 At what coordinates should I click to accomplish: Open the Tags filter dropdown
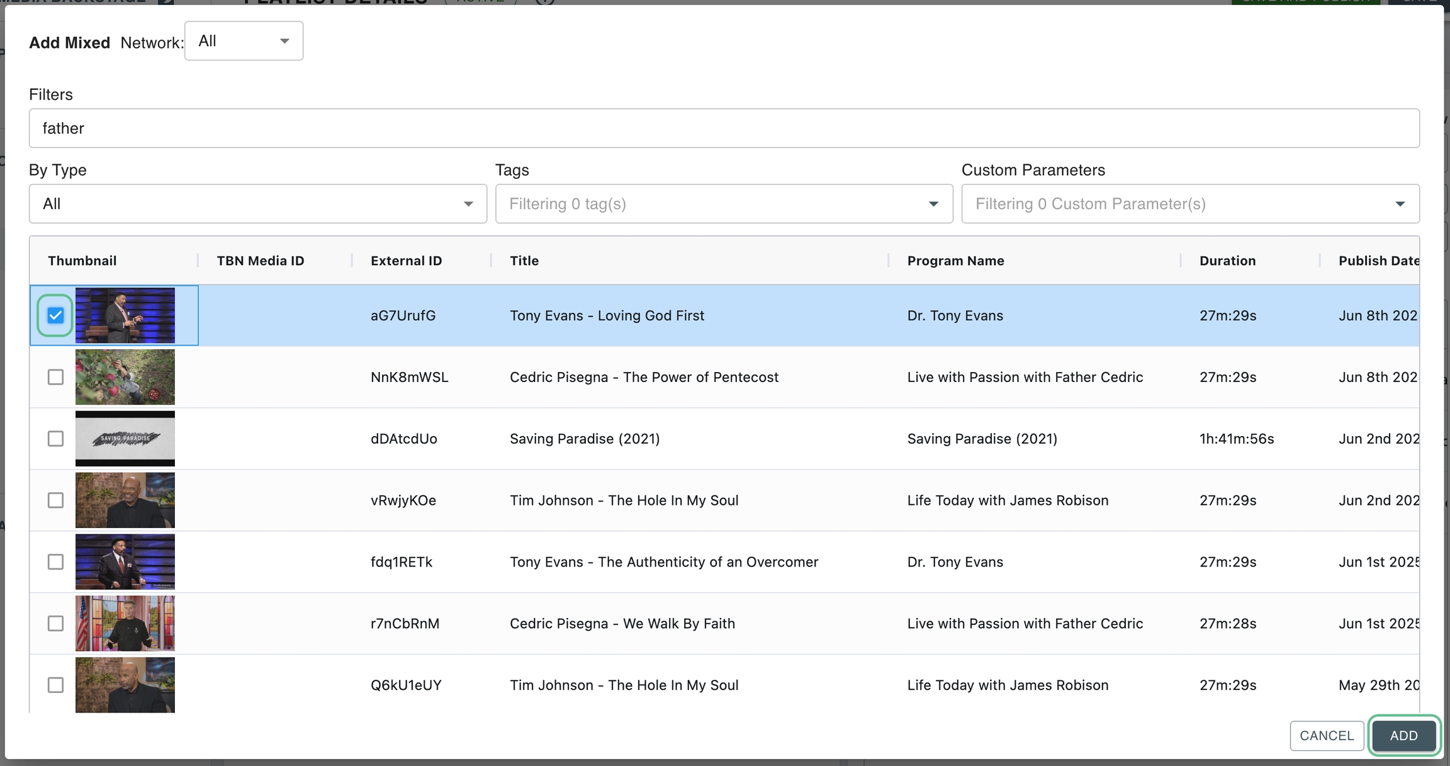tap(724, 204)
